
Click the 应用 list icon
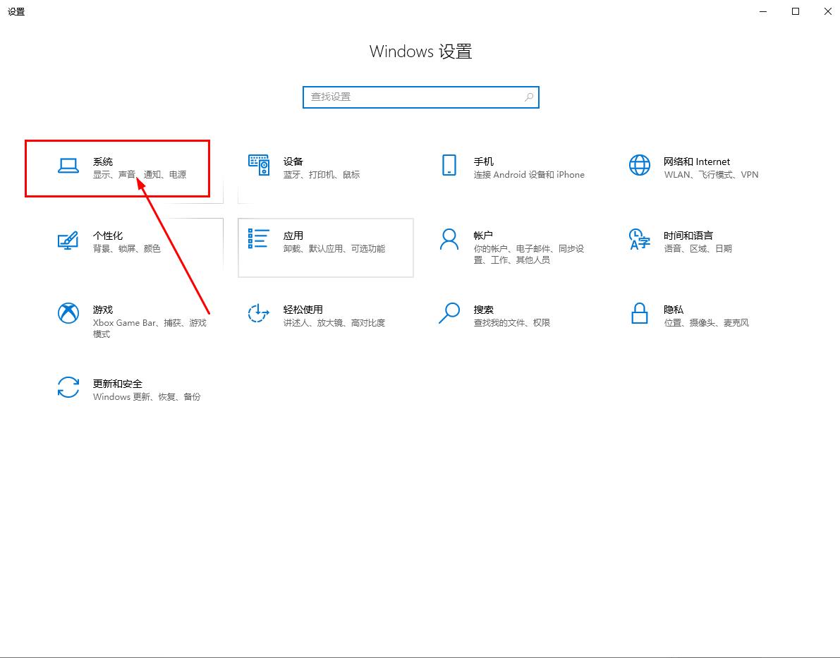tap(258, 238)
